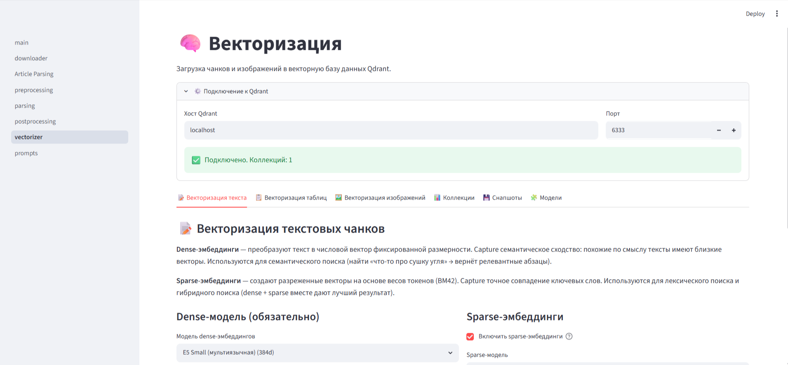
Task: Click the Deploy button
Action: point(755,14)
